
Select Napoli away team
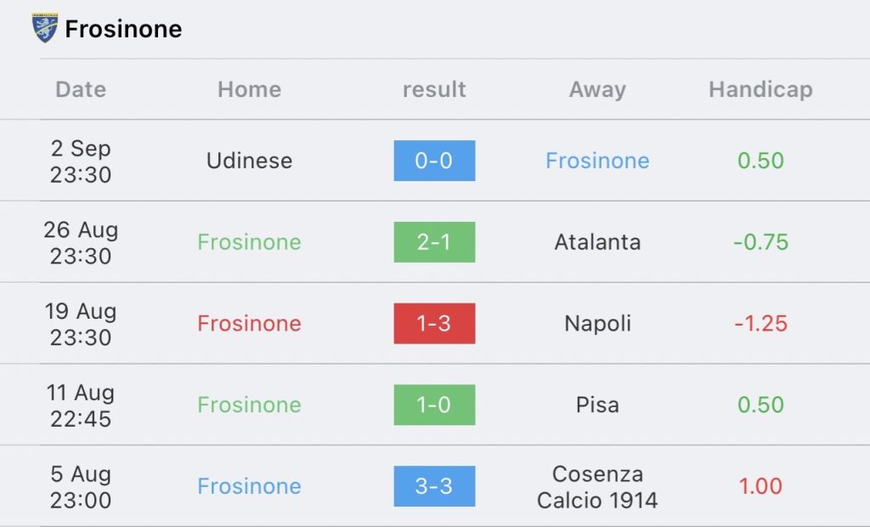point(597,324)
